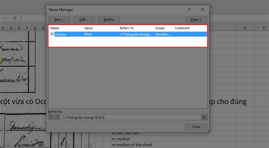This screenshot has height=148, width=269.
Task: Click the confirm checkmark icon beside Refers to
Action: point(57,117)
